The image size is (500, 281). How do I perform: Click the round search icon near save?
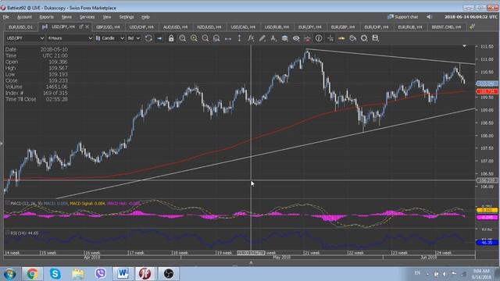point(364,38)
